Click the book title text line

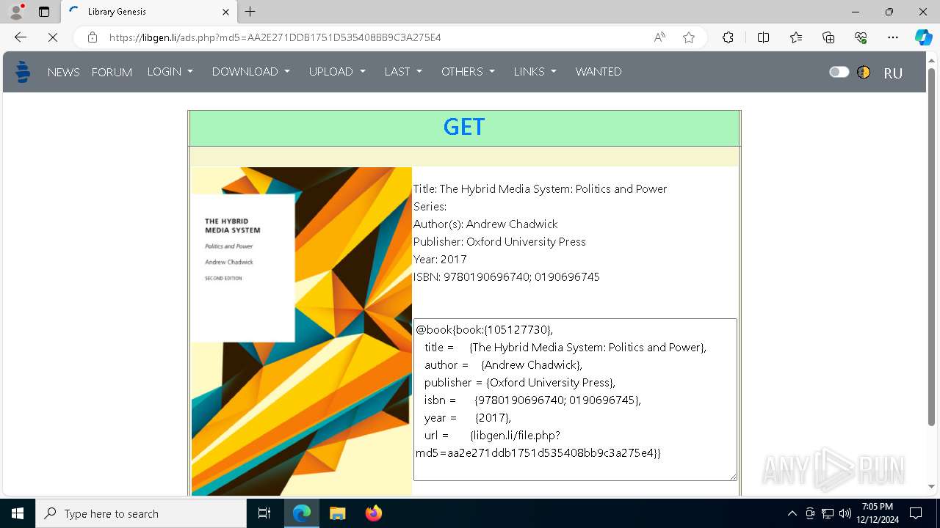tap(540, 189)
